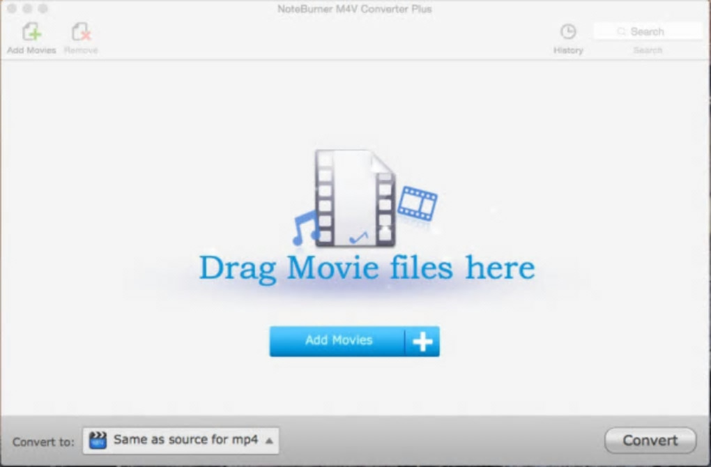Image resolution: width=711 pixels, height=467 pixels.
Task: Click the Add Movies toolbar label
Action: [x=31, y=50]
